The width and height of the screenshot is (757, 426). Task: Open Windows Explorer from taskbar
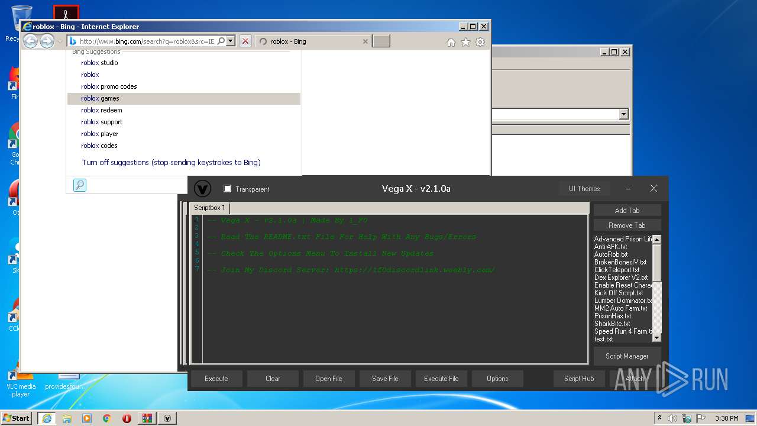(x=67, y=418)
